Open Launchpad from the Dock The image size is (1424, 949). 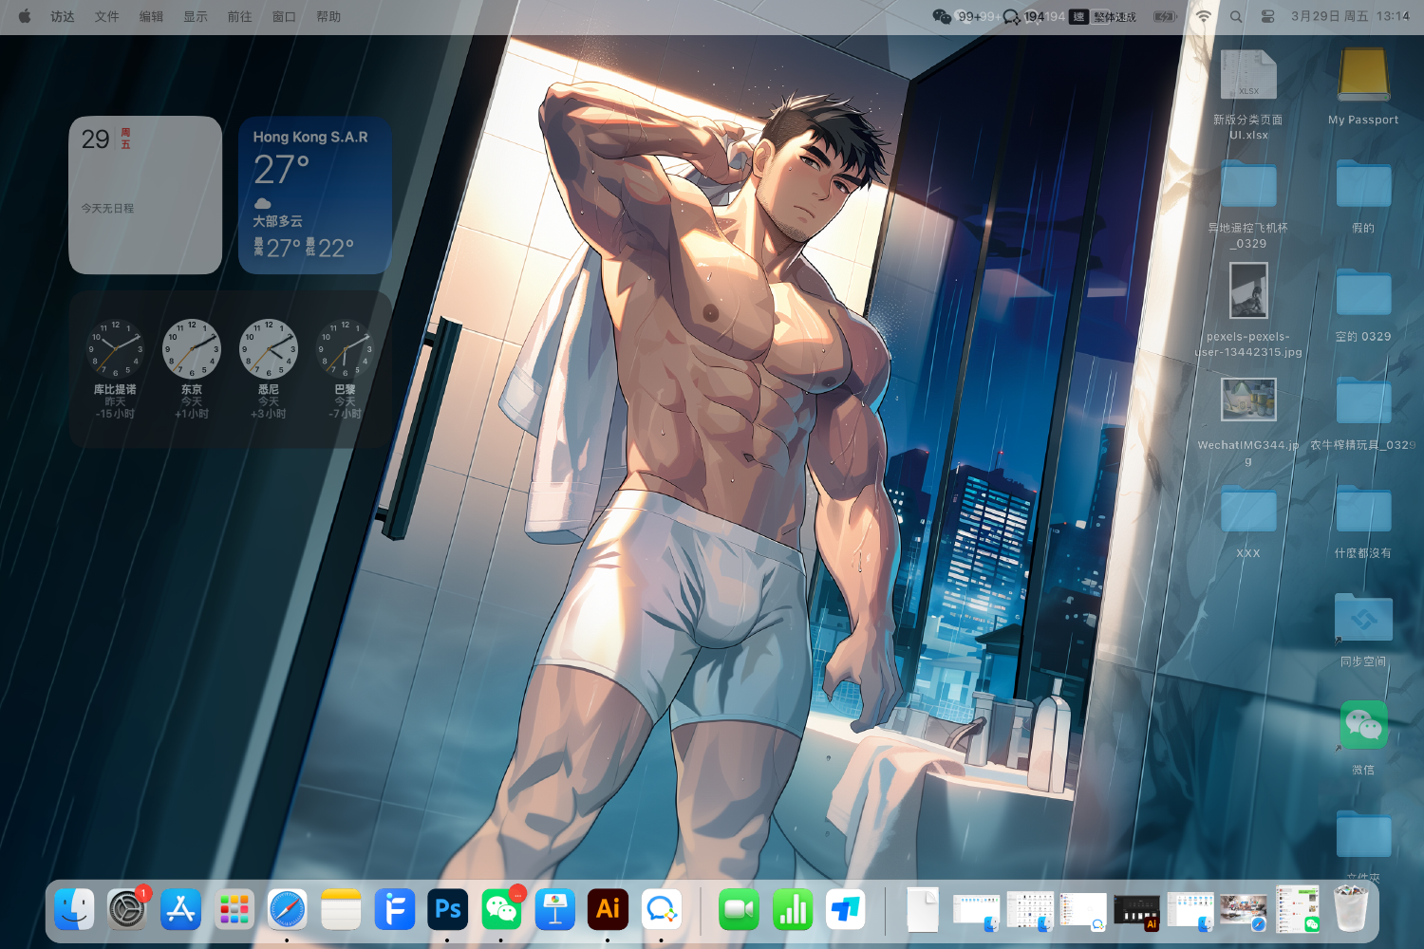(x=234, y=910)
